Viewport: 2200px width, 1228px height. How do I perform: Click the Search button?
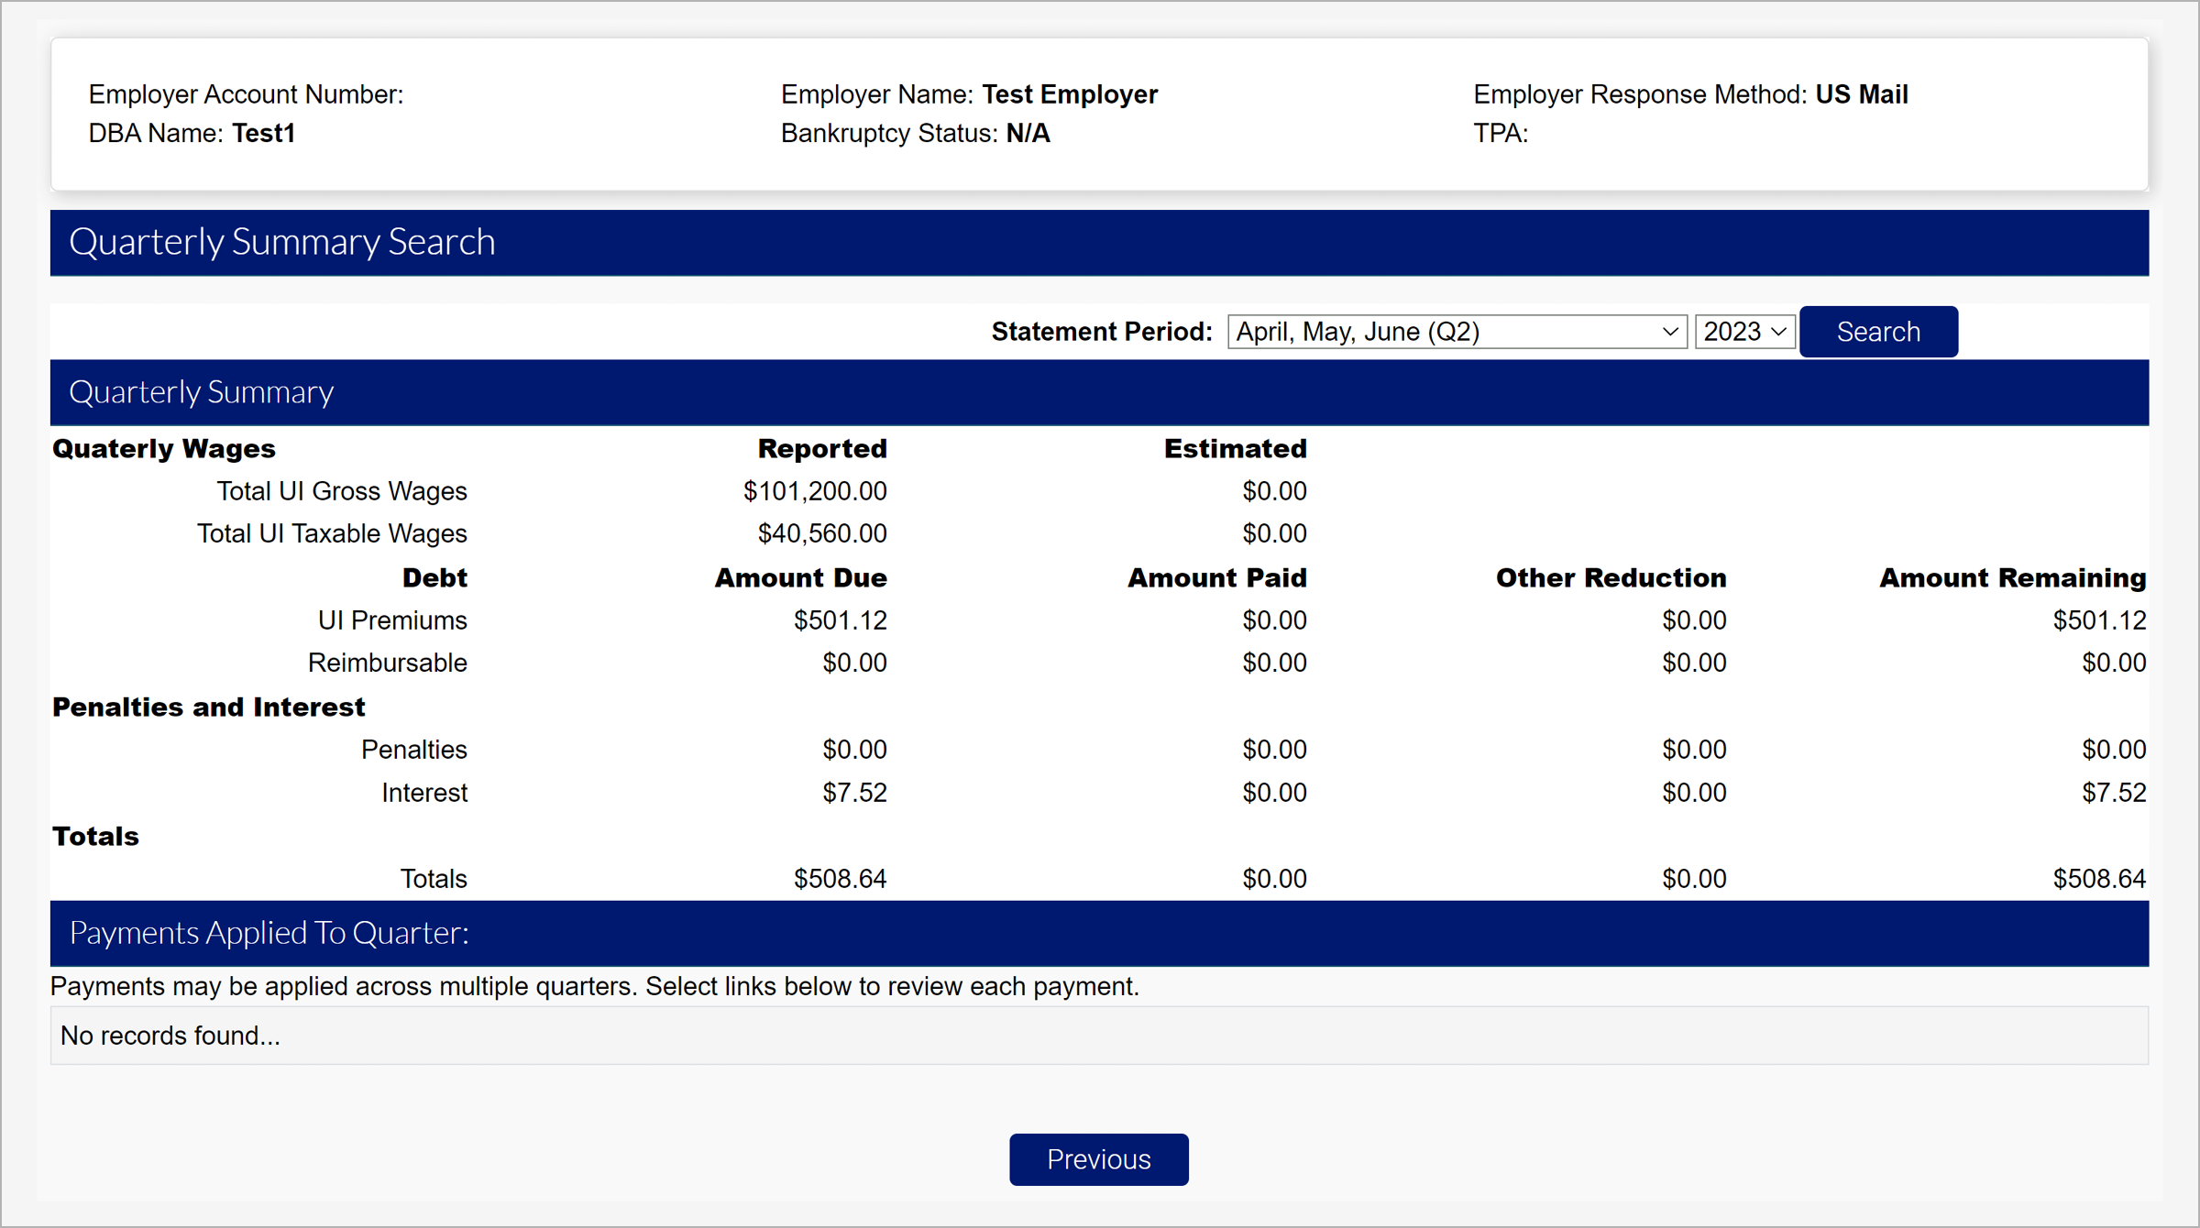[x=1877, y=332]
